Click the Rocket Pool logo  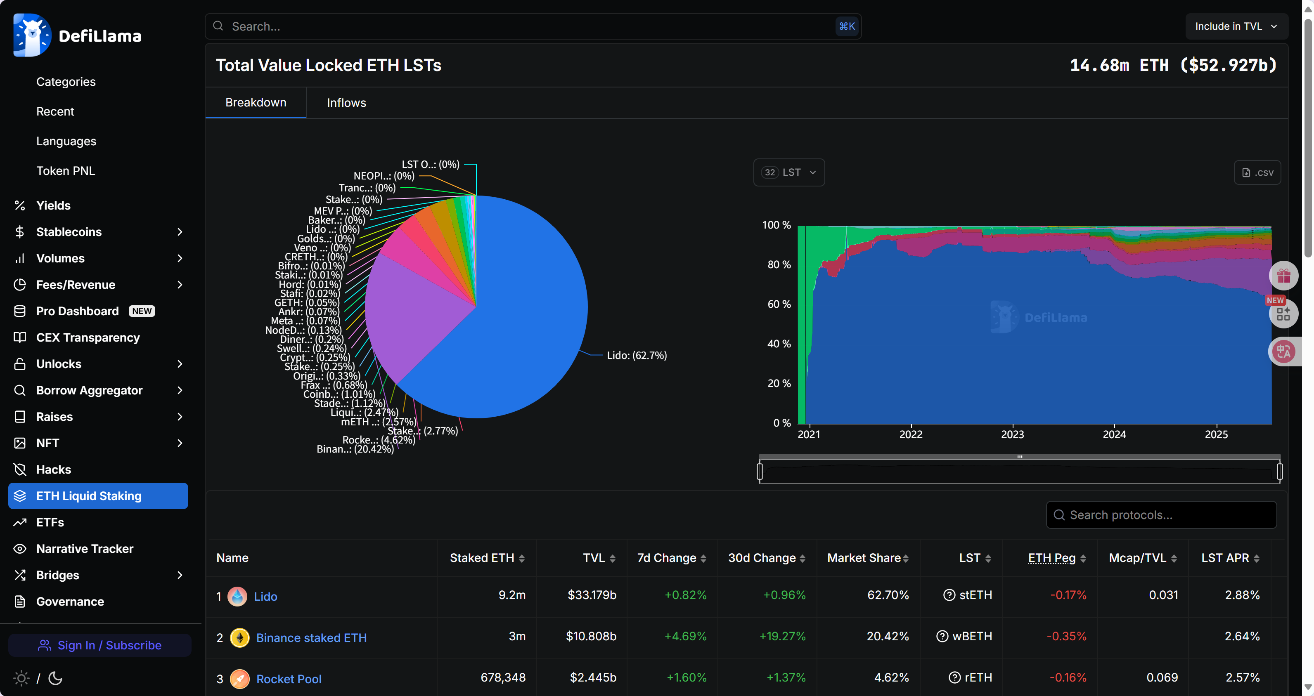[240, 679]
